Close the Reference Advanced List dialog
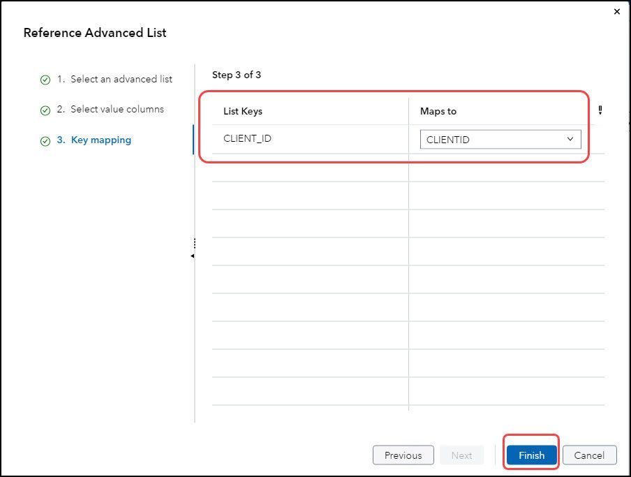 coord(616,12)
